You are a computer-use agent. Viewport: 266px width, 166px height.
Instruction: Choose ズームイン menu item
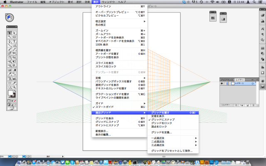[x=119, y=30]
